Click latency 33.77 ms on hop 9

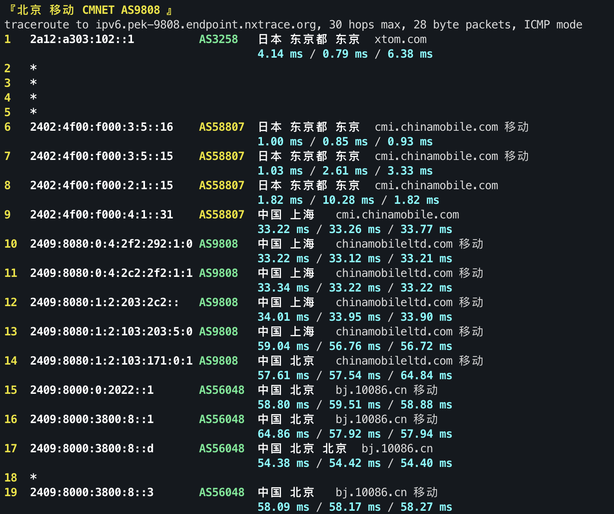point(426,229)
